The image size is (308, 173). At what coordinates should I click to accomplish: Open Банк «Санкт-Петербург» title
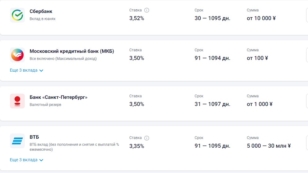[x=58, y=97]
